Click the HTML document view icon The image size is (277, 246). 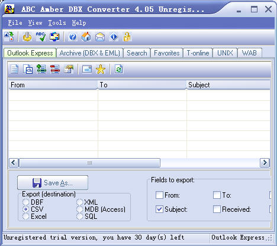(28, 69)
